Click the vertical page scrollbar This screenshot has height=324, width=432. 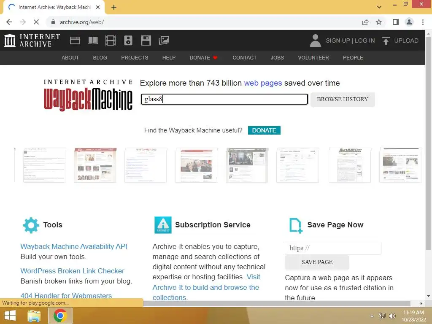[428, 143]
